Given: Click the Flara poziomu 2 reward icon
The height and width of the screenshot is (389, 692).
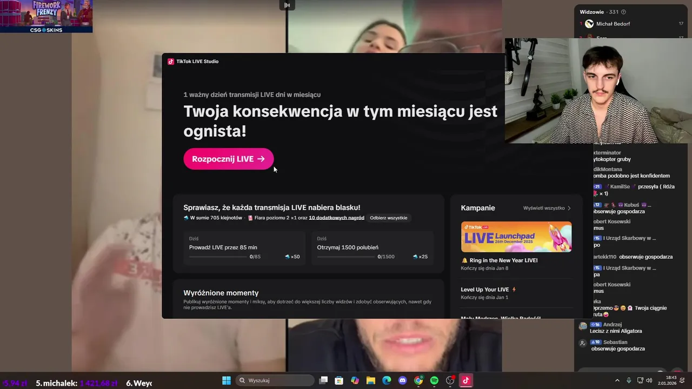Looking at the screenshot, I should point(250,218).
